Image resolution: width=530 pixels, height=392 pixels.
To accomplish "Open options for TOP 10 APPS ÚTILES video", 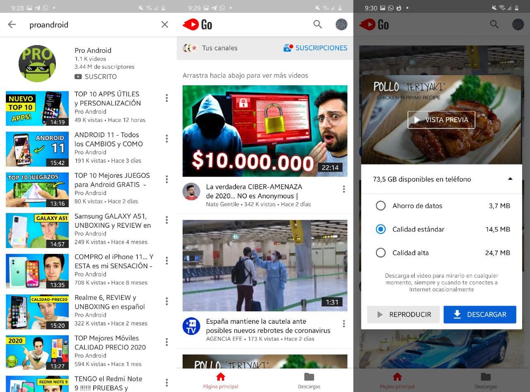I will (x=167, y=98).
